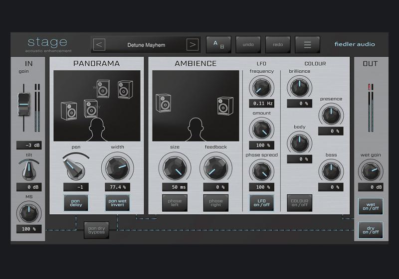Load the next preset with right arrow

click(193, 45)
